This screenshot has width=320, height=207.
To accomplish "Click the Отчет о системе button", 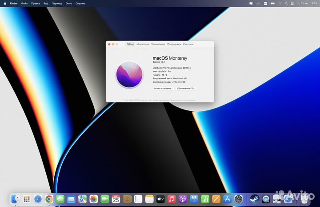I will coord(163,89).
